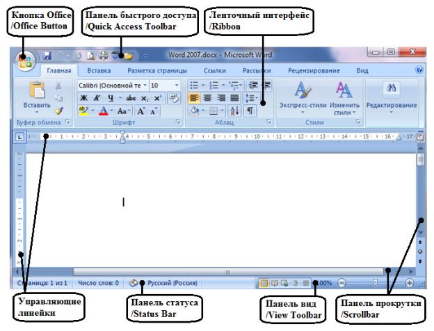The height and width of the screenshot is (331, 434).
Task: Click the Print Preview icon in quick access bar
Action: coord(90,56)
